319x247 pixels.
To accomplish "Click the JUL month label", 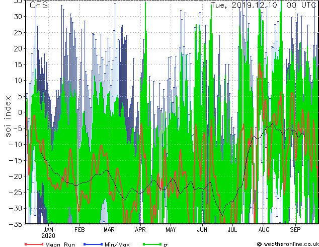I will [x=232, y=230].
